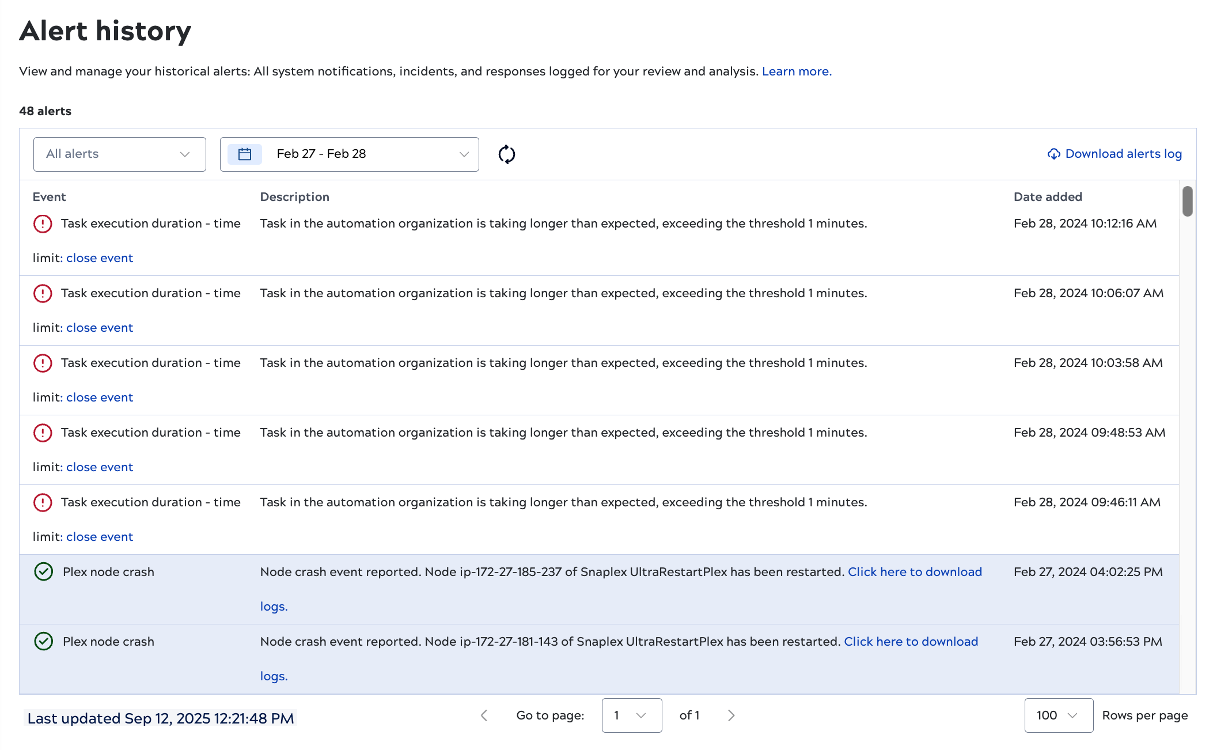
Task: Click the warning icon on the Feb 28 09:46 alert
Action: [x=43, y=502]
